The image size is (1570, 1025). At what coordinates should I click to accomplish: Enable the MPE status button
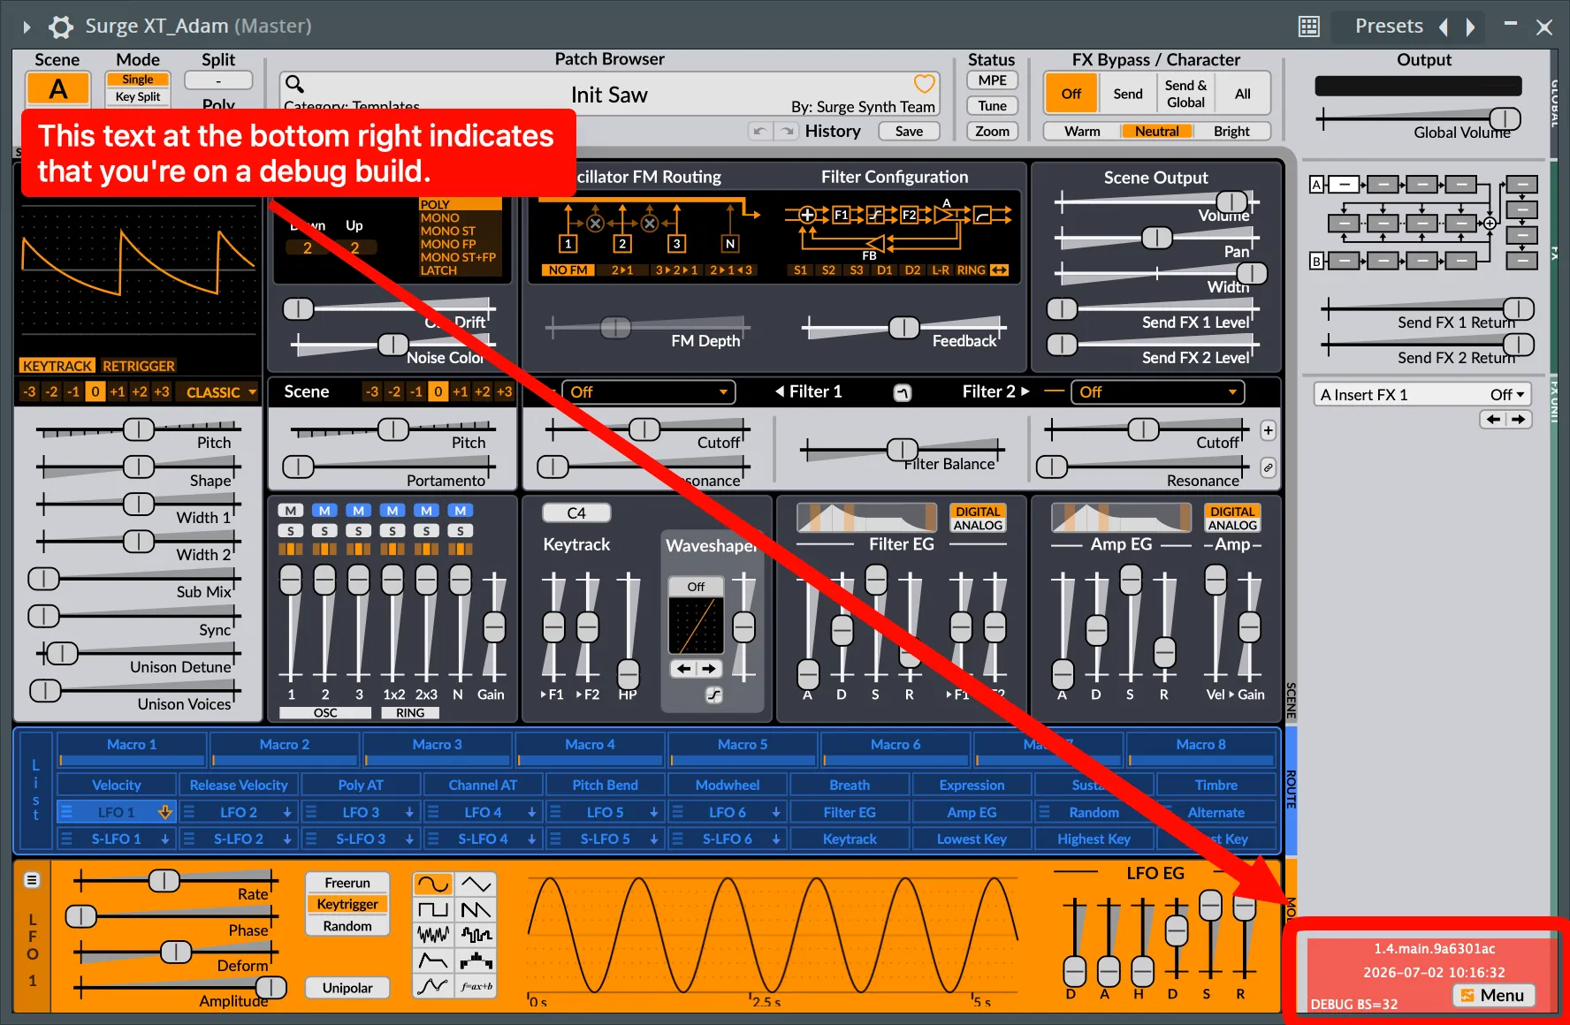[992, 80]
